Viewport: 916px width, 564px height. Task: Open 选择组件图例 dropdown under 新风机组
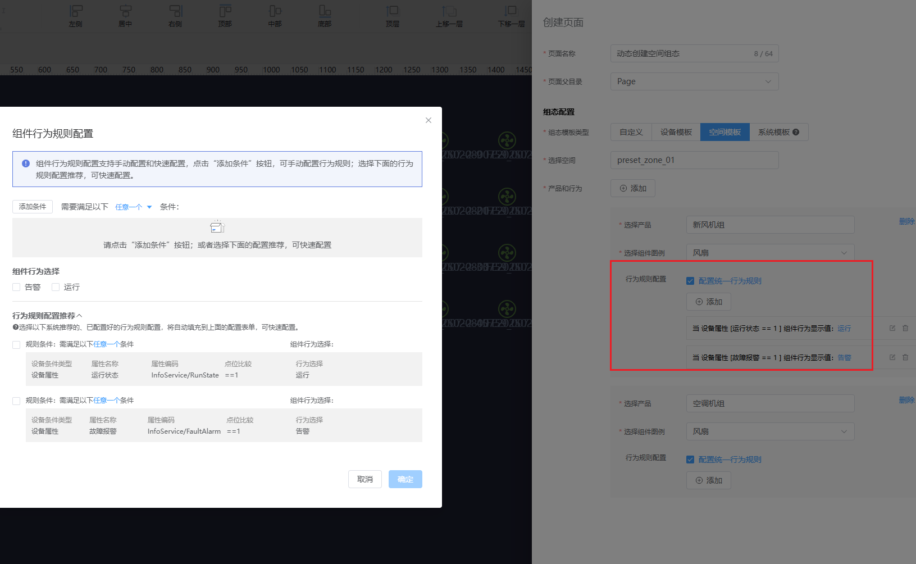click(771, 253)
